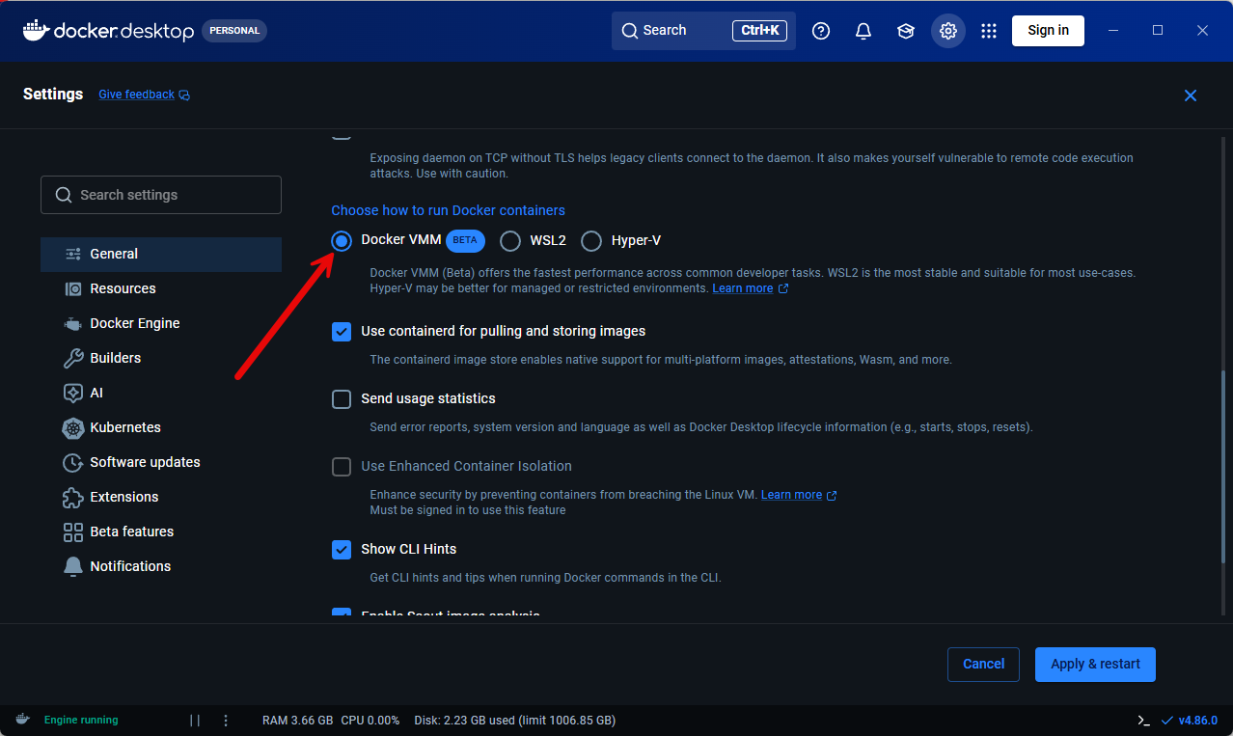This screenshot has height=736, width=1233.
Task: Click the feedback icon beside Give feedback
Action: [x=184, y=95]
